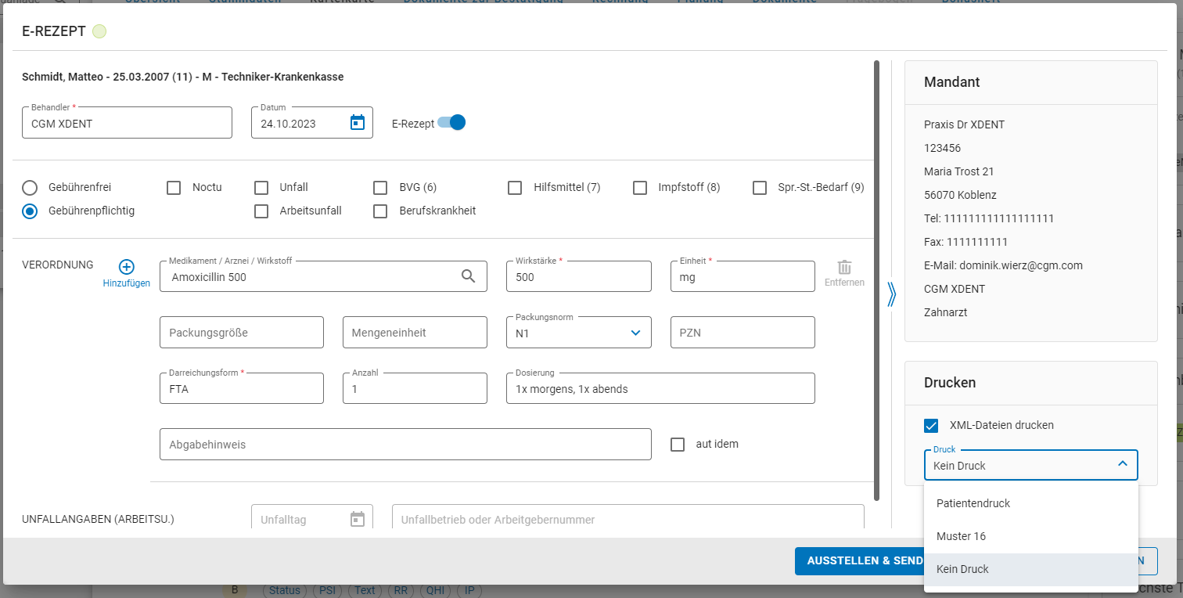Click the medication search magnifier icon
1183x598 pixels.
click(x=468, y=276)
